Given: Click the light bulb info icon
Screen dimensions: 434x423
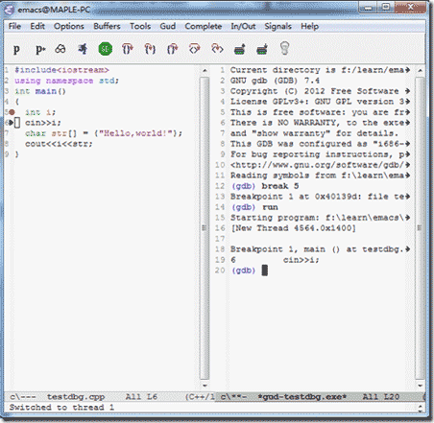Looking at the screenshot, I should tap(284, 49).
